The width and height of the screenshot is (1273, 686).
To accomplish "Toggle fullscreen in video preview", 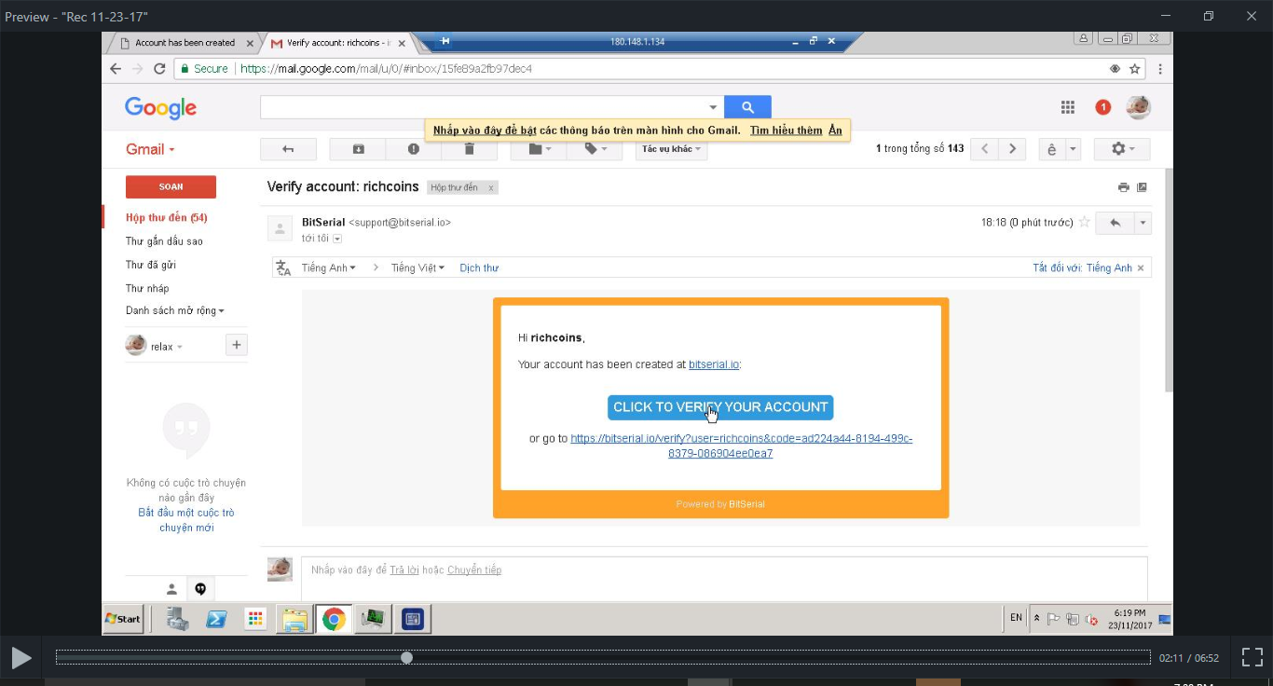I will click(1252, 657).
